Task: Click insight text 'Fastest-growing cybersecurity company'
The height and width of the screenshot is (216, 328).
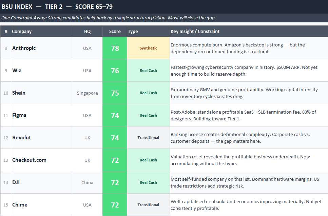Action: click(x=212, y=67)
